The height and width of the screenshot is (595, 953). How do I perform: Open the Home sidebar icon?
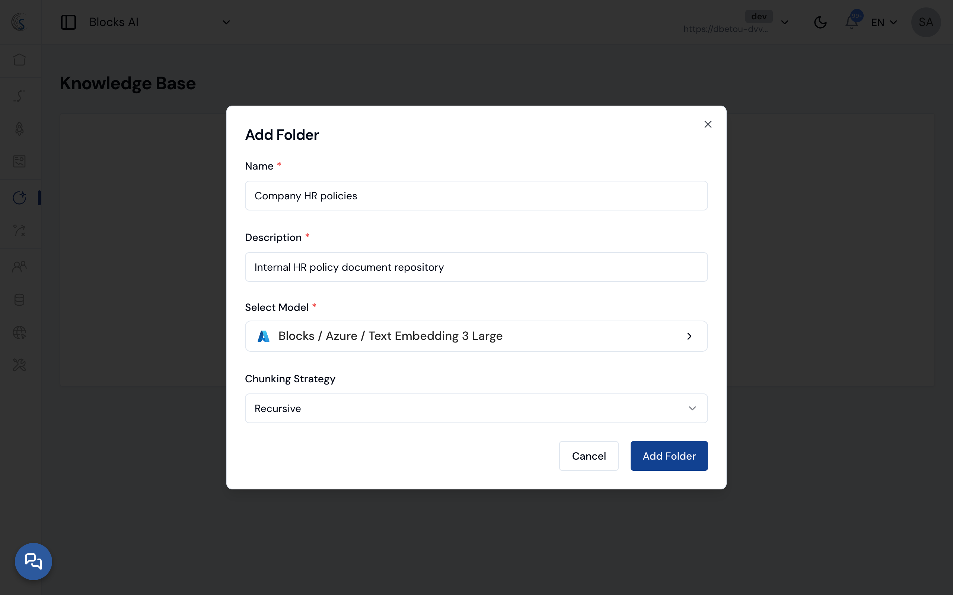pyautogui.click(x=19, y=60)
